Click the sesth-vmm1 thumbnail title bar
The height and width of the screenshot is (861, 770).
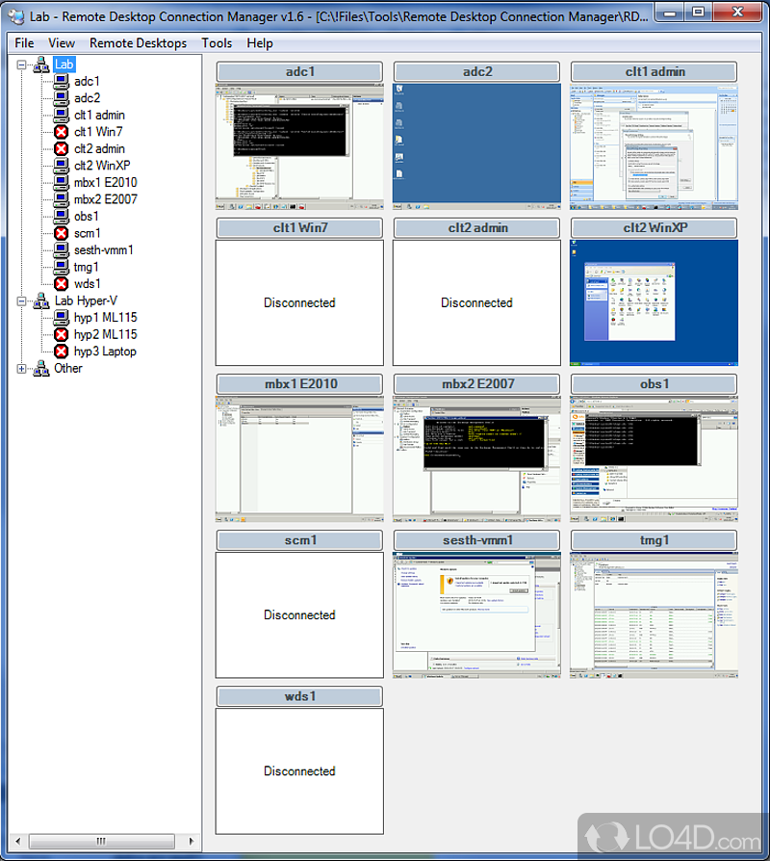(476, 540)
